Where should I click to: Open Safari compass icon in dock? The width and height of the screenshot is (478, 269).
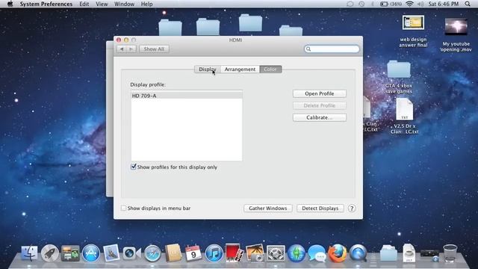pos(152,253)
